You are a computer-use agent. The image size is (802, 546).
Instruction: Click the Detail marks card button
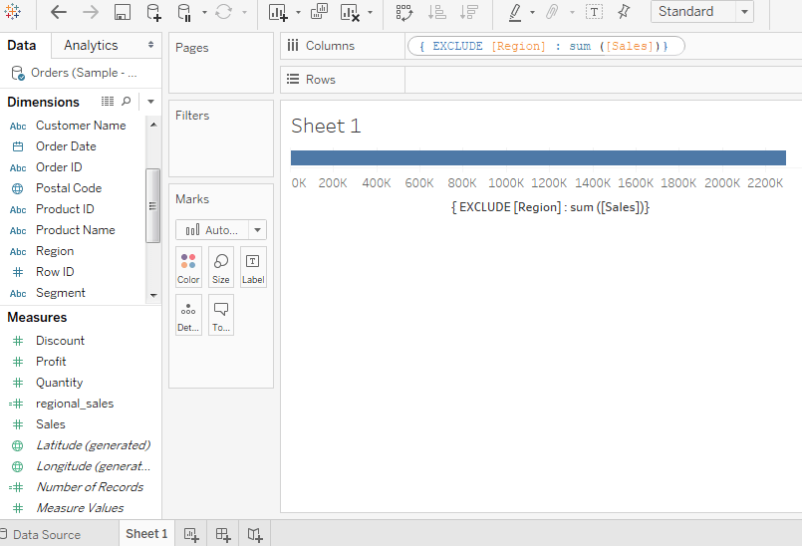pos(188,315)
